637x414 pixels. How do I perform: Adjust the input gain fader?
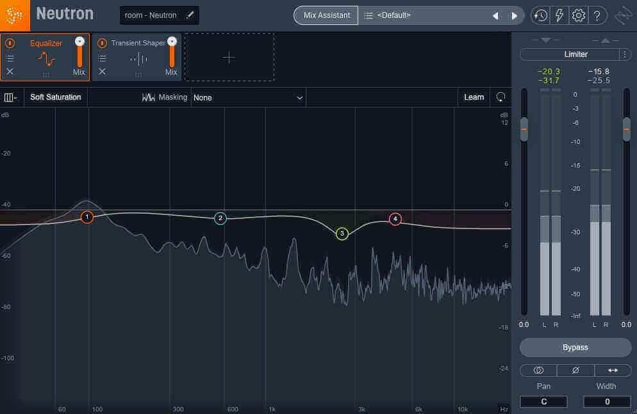pos(524,129)
